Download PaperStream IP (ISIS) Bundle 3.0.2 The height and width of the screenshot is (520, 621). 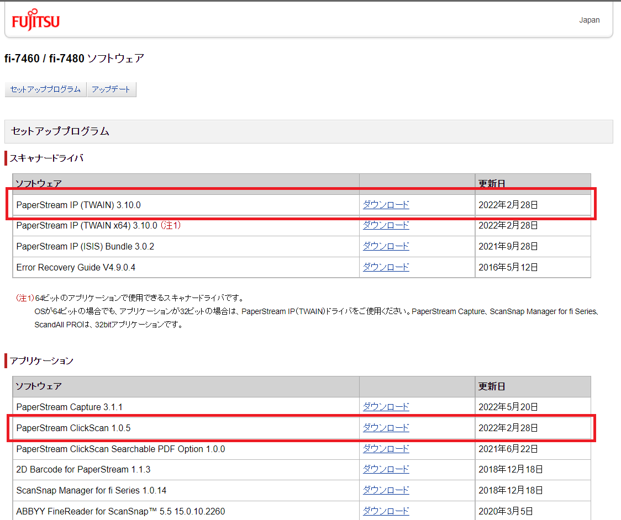coord(386,246)
